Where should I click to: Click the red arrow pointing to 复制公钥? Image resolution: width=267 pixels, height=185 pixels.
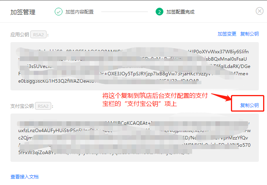pyautogui.click(x=221, y=97)
